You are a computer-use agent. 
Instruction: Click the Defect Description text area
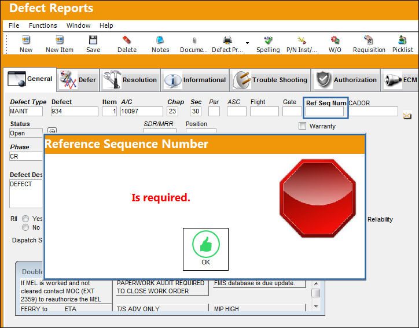click(26, 194)
